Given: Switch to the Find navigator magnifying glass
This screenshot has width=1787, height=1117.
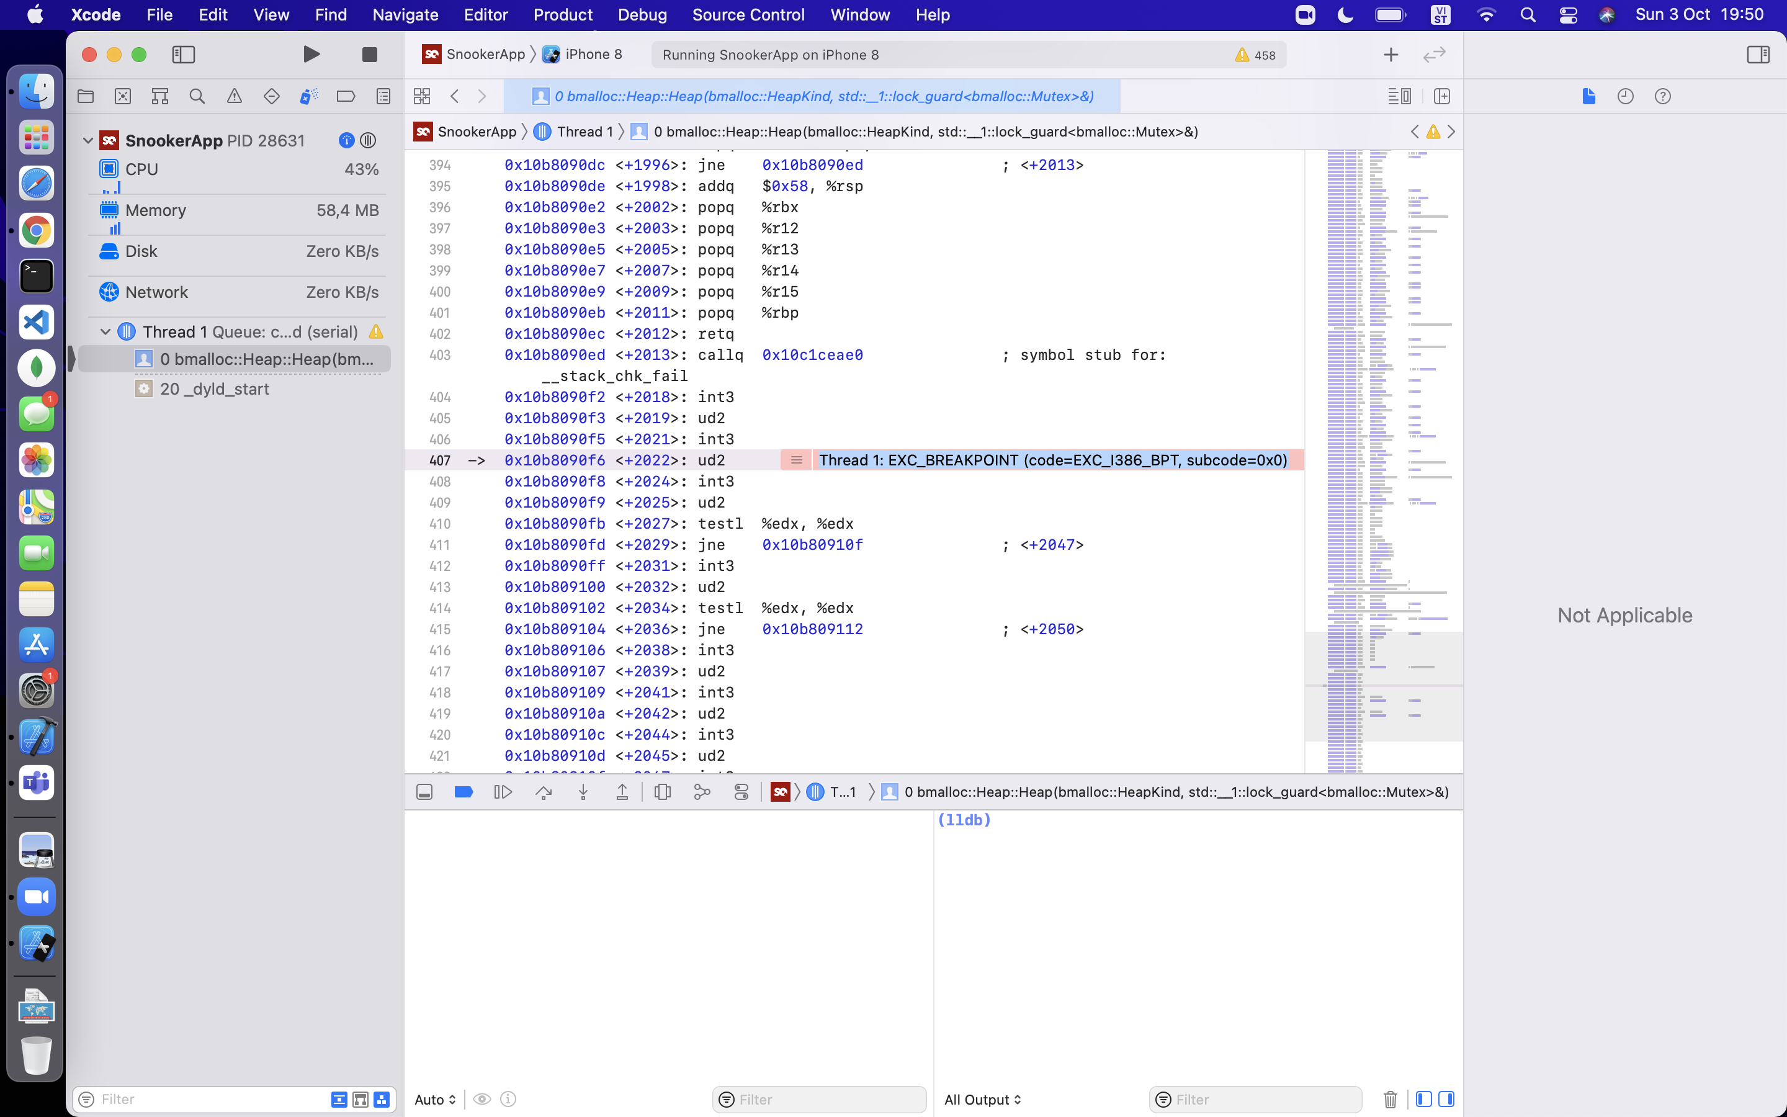Looking at the screenshot, I should pyautogui.click(x=197, y=96).
